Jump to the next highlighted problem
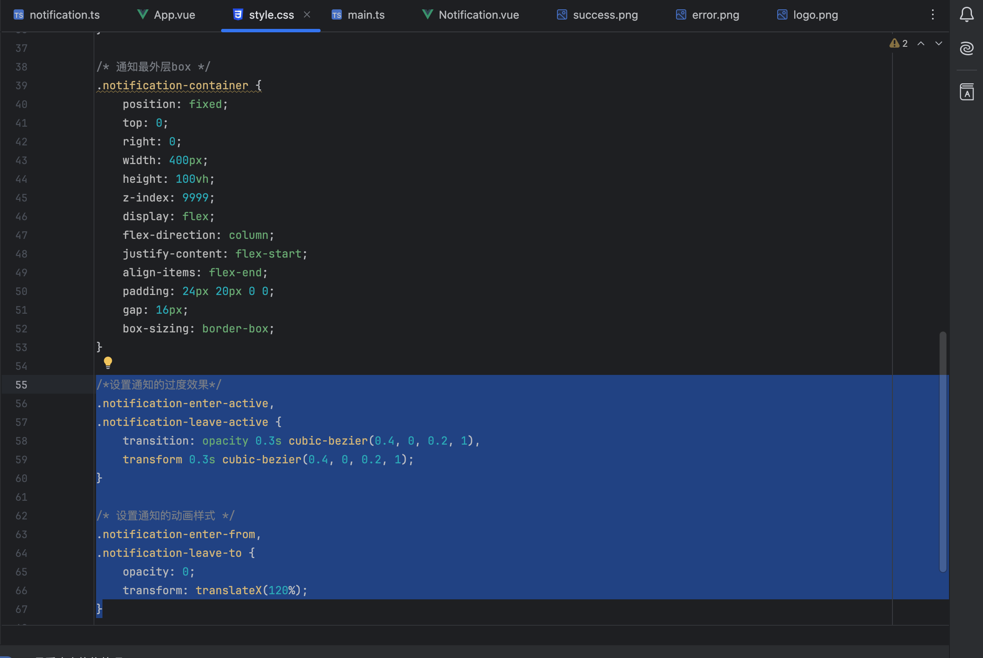 coord(939,43)
